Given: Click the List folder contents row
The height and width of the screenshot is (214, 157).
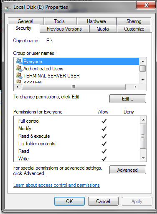Looking at the screenshot, I should coord(77,144).
